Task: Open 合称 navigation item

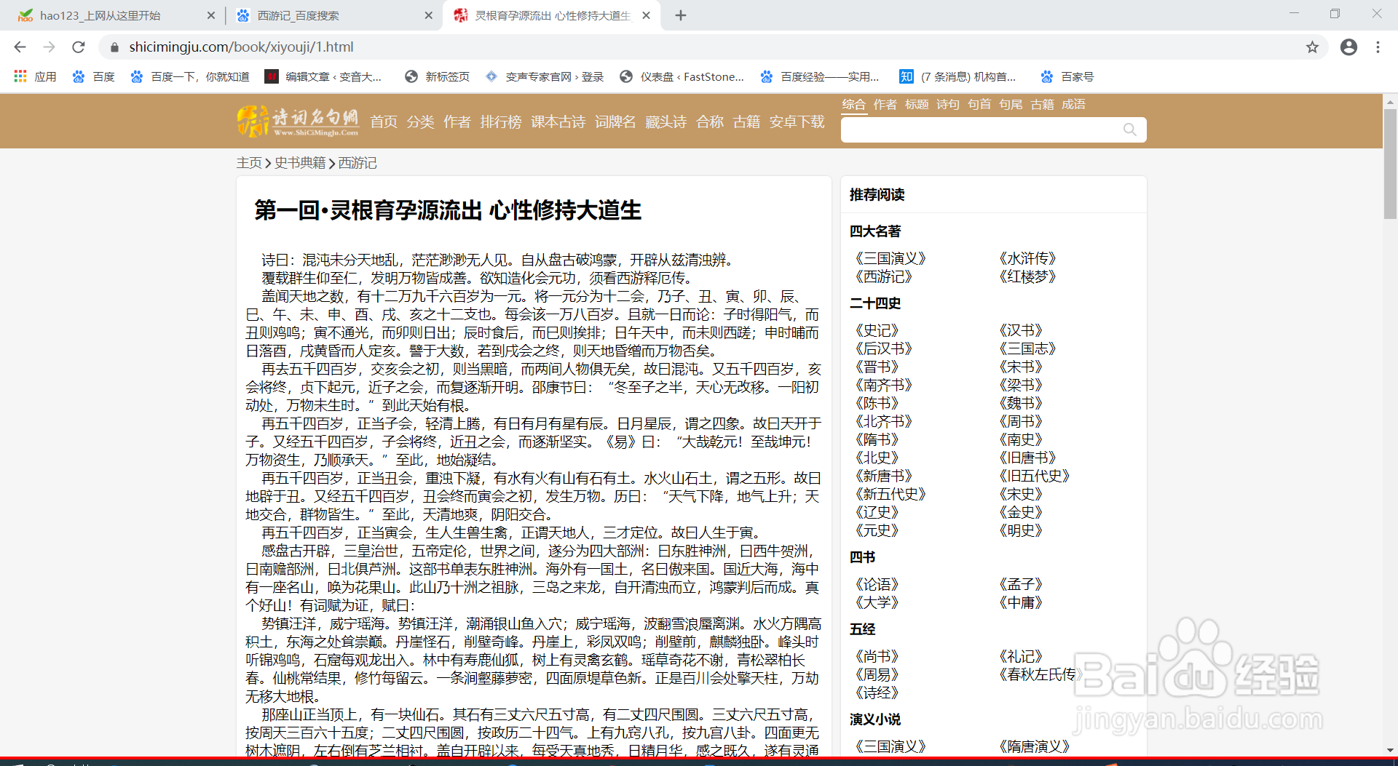Action: pos(710,121)
